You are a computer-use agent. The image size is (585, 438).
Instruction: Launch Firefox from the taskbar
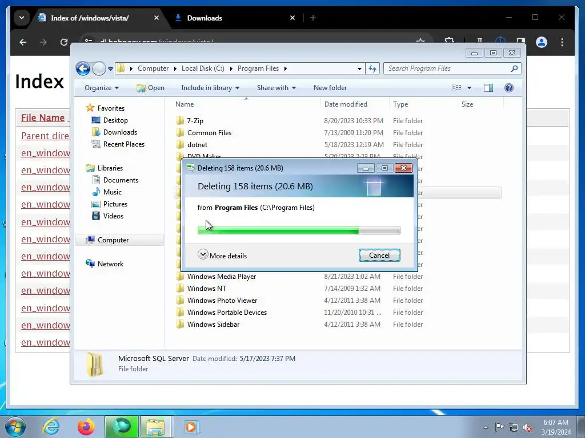86,427
